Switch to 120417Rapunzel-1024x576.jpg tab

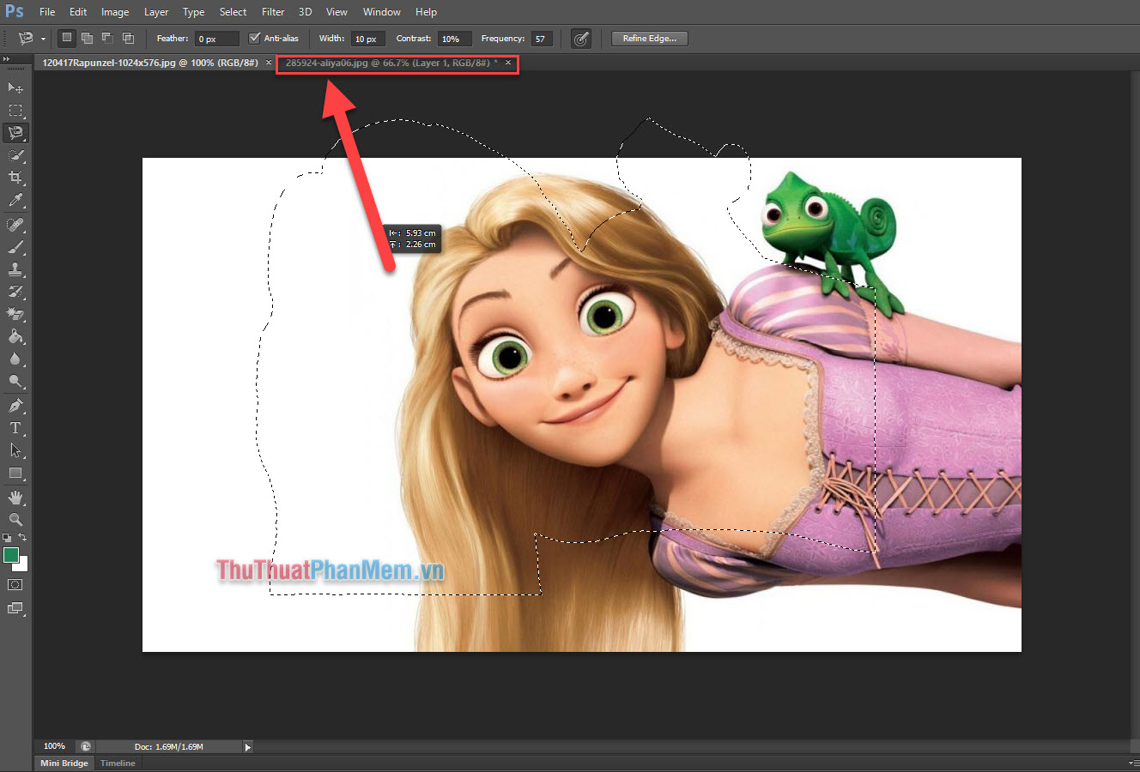pos(150,63)
